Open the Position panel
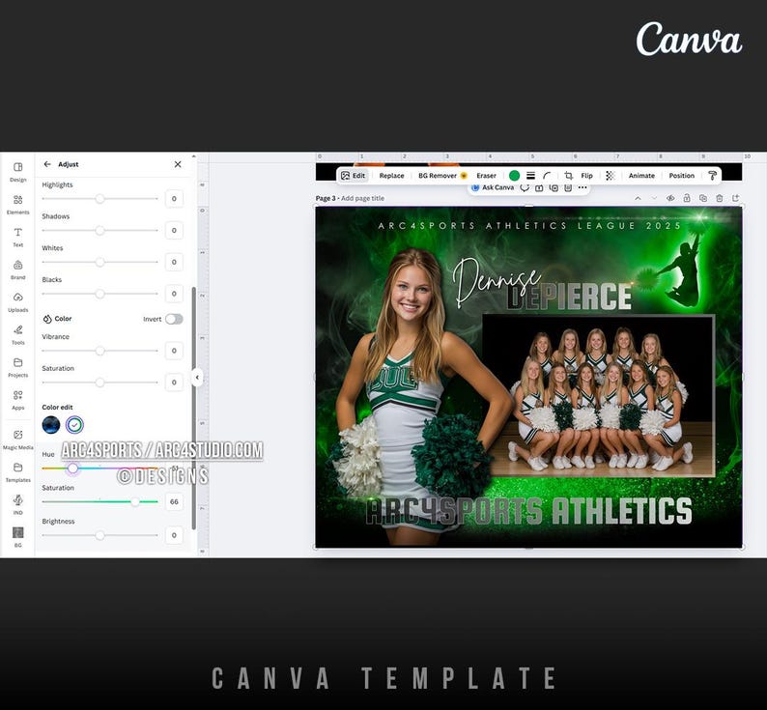767x710 pixels. [681, 176]
